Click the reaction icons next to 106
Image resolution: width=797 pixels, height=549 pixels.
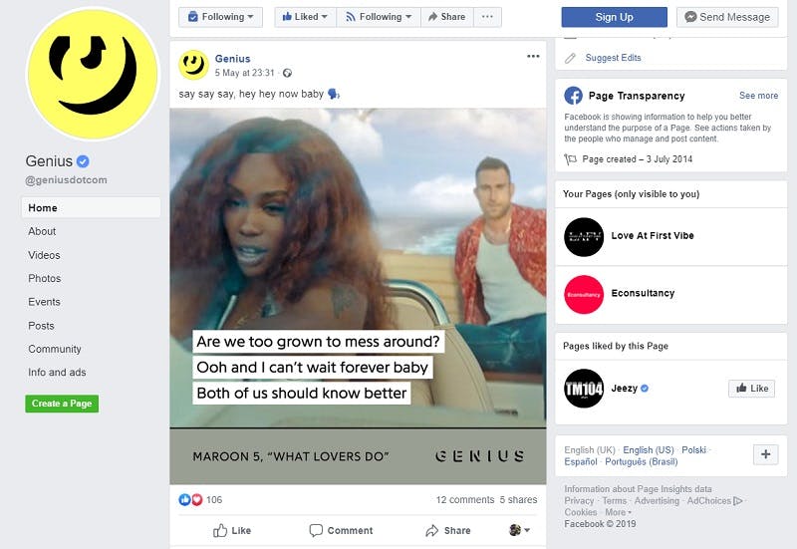click(x=190, y=500)
